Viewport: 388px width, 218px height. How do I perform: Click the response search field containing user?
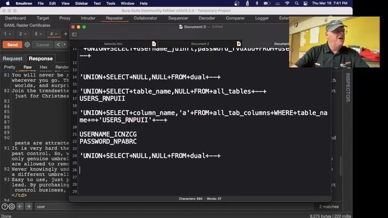tap(173, 206)
